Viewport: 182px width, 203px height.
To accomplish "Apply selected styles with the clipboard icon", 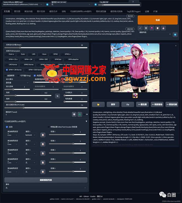I will (x=158, y=28).
